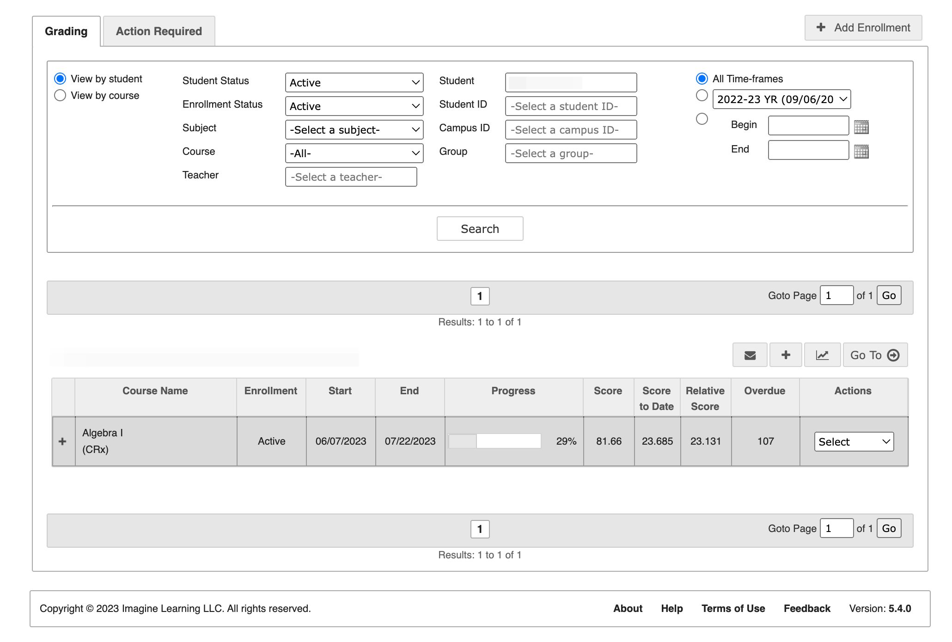
Task: Click the Teacher input field
Action: coord(351,177)
